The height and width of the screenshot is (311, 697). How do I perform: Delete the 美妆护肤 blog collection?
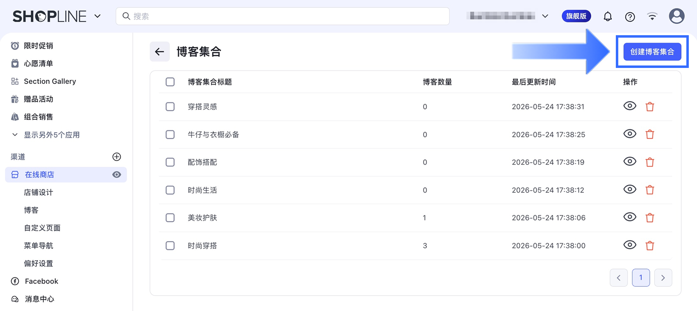pos(650,218)
